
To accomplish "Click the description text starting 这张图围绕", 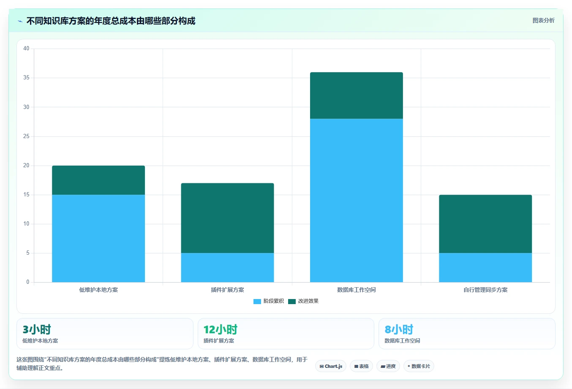I will [162, 364].
